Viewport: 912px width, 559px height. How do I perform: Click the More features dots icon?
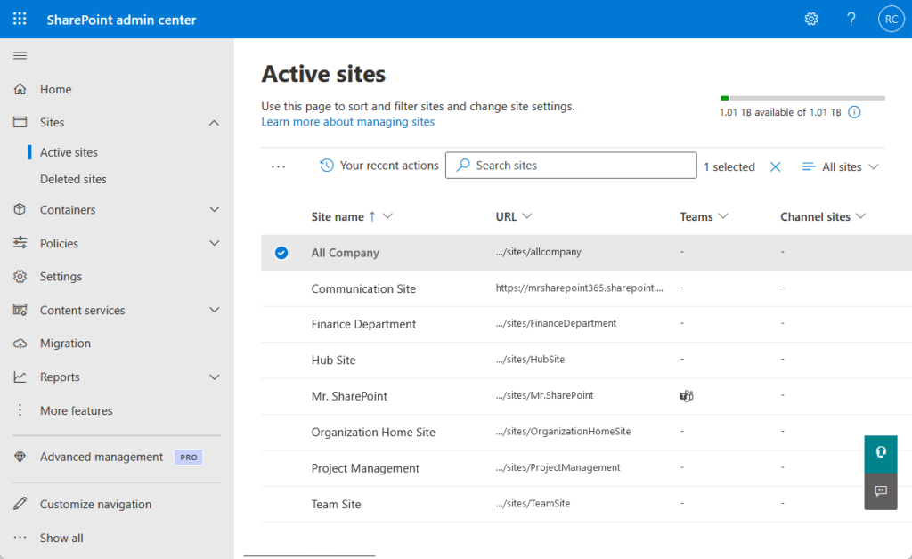click(x=20, y=410)
